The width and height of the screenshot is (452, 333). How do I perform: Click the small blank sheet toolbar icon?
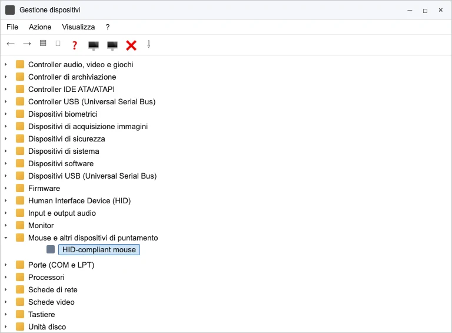58,43
